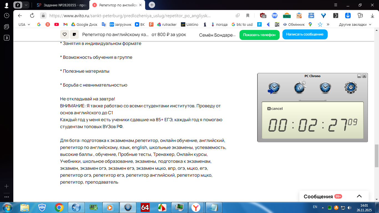Screen dimensions: 379x213
Task: Click the Сообщения 99+ badge
Action: (338, 196)
